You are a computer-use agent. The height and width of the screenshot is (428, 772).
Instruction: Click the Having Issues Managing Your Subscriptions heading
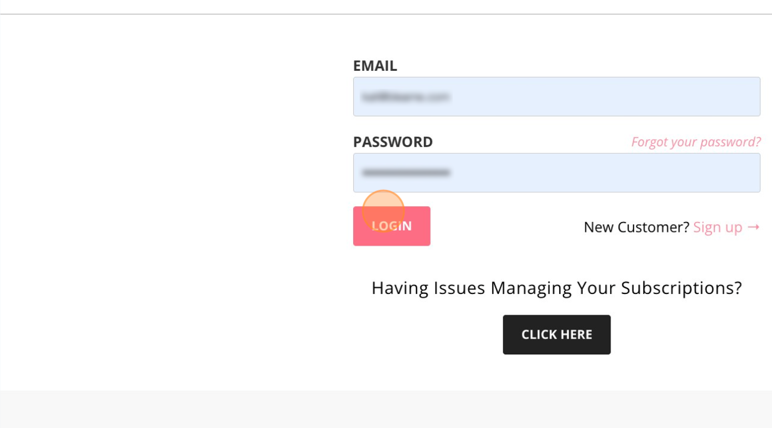pyautogui.click(x=556, y=288)
